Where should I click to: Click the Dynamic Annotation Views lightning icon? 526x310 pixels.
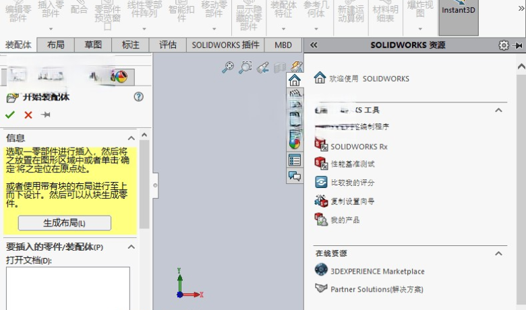[x=297, y=67]
